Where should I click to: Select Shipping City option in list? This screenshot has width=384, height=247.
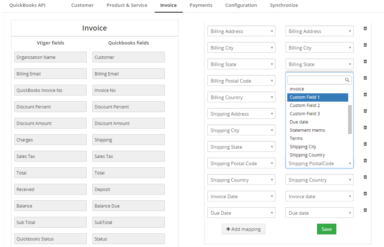(x=318, y=146)
